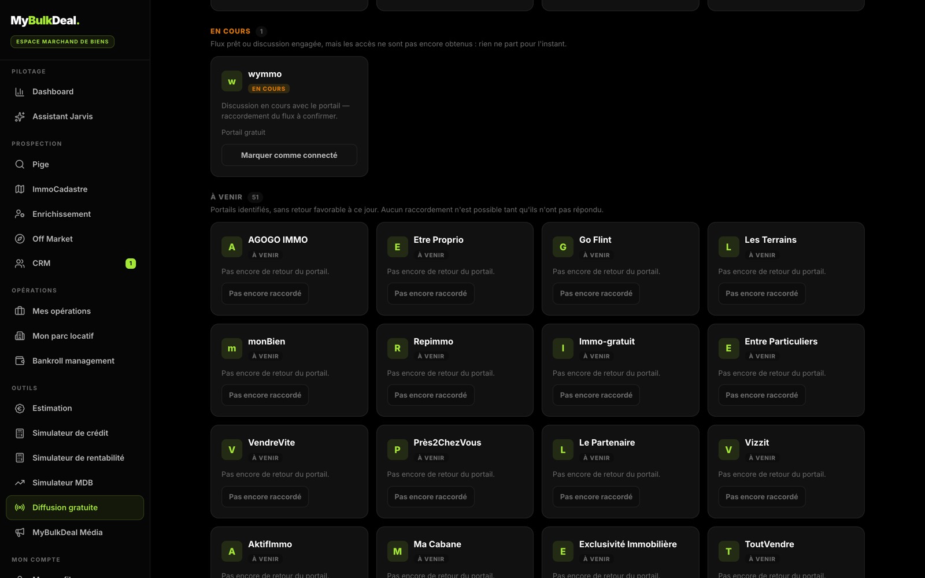Click the Enrichissement person icon
This screenshot has width=925, height=578.
(20, 214)
